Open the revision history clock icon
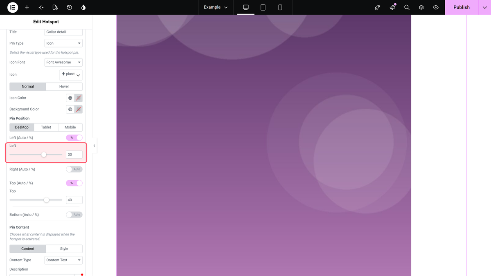The height and width of the screenshot is (276, 491). pos(70,7)
